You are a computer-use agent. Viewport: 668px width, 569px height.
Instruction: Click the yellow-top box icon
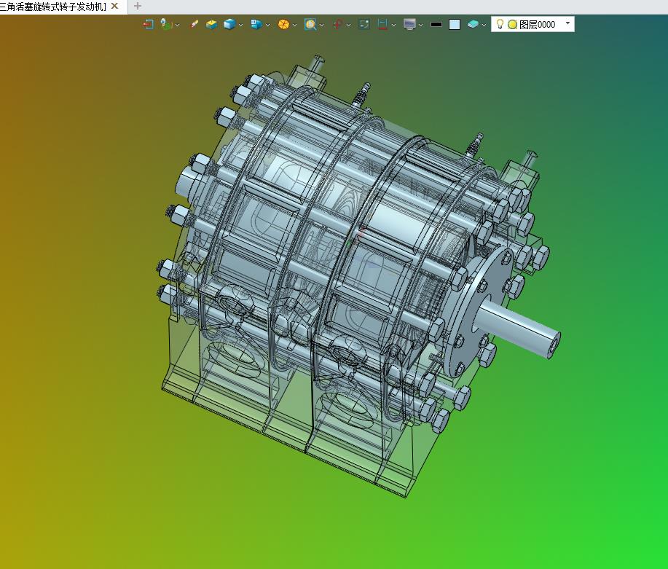(211, 24)
